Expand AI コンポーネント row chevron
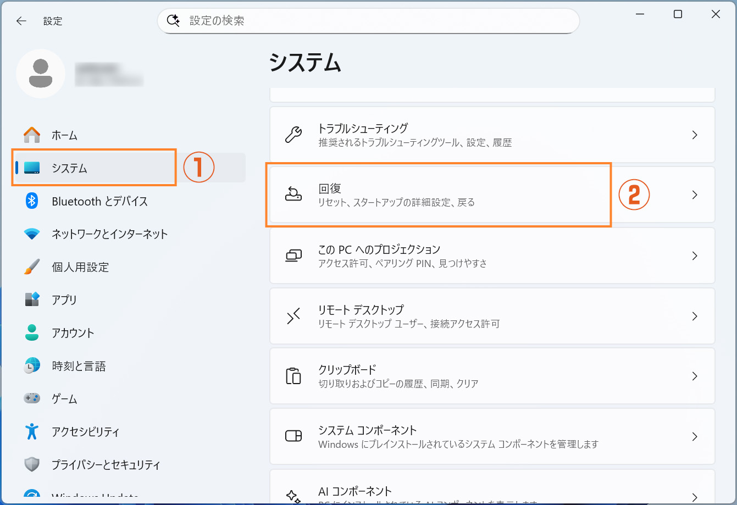737x505 pixels. pyautogui.click(x=695, y=496)
